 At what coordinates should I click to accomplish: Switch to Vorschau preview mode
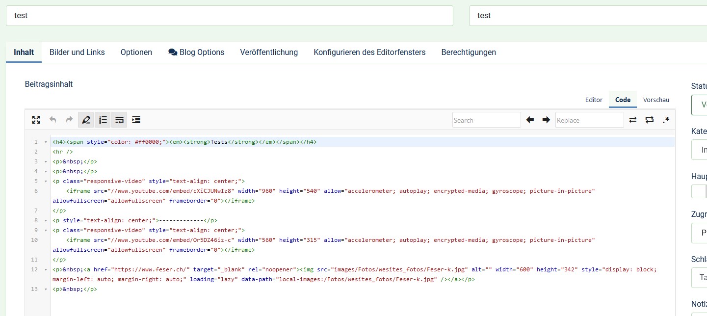tap(656, 100)
